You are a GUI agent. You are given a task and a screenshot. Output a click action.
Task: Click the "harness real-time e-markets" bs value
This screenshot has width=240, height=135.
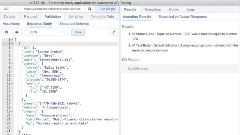point(62,123)
